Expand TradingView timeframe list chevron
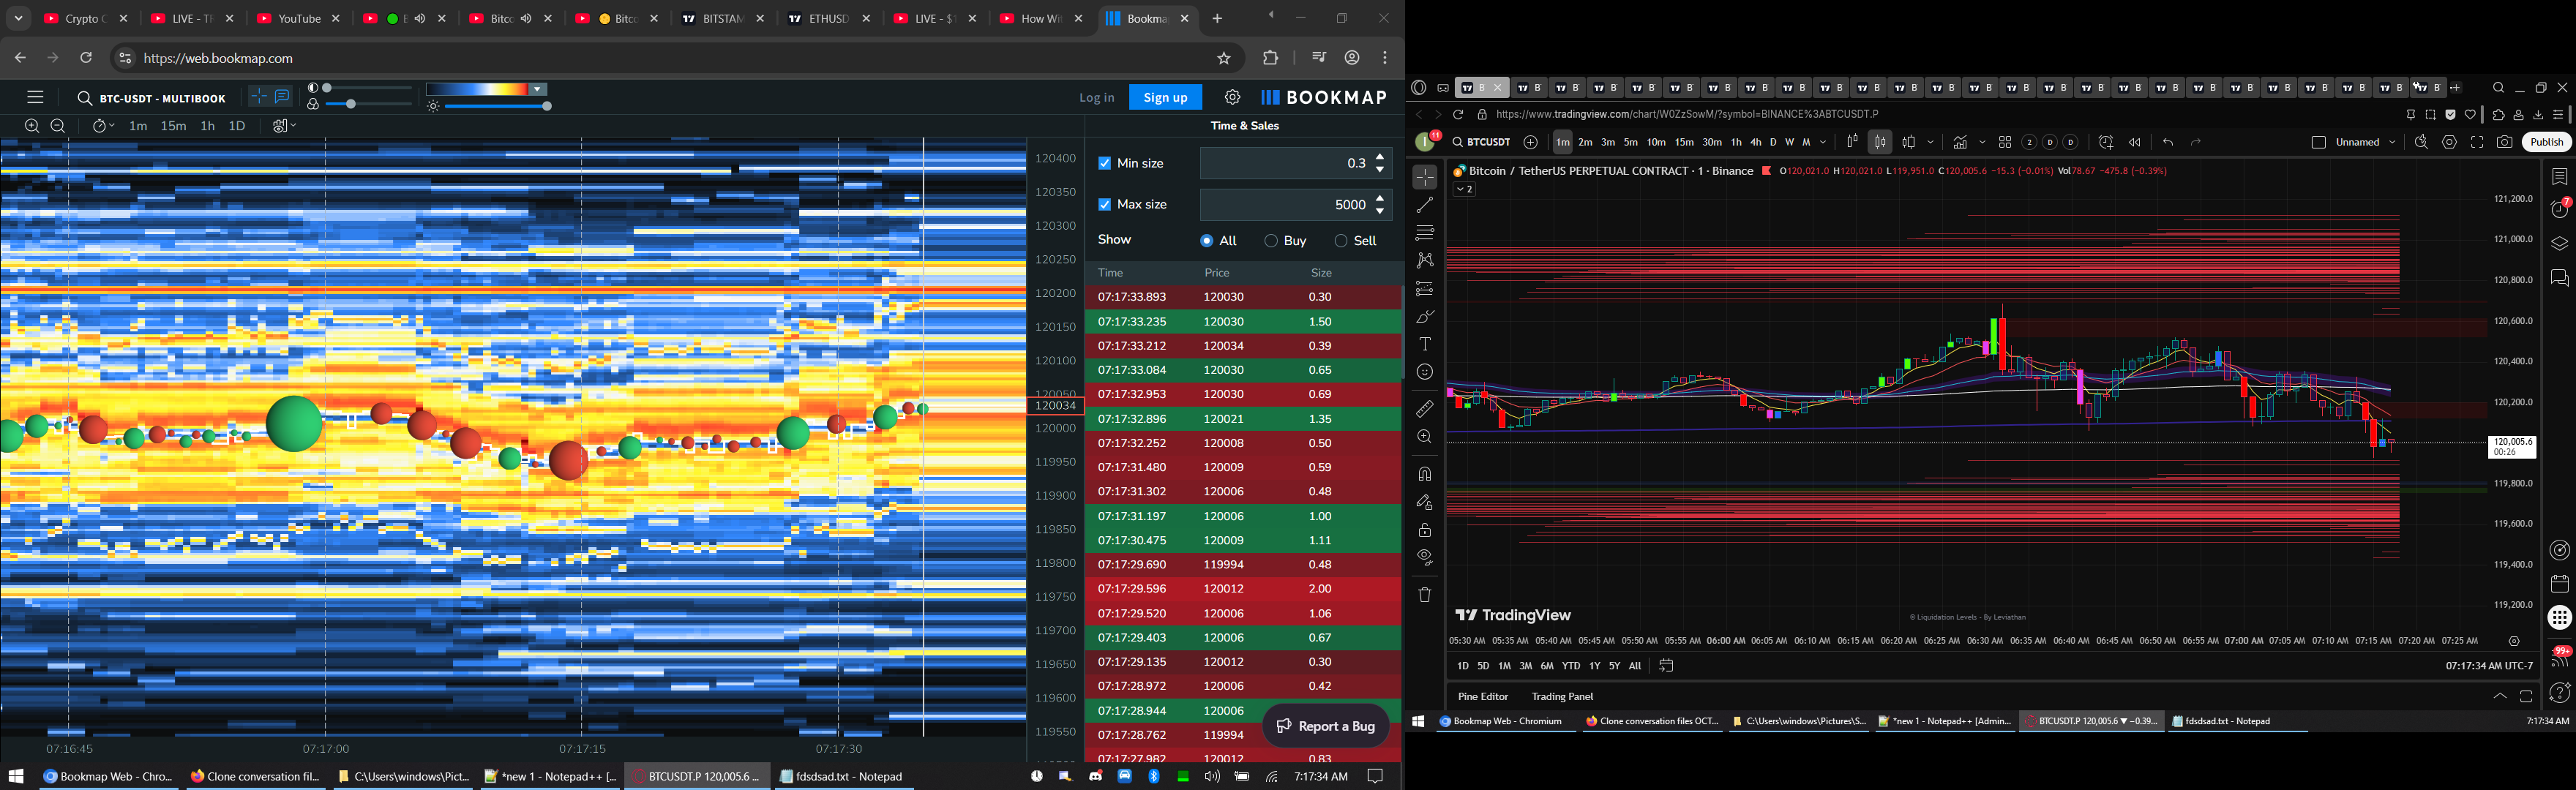Image resolution: width=2576 pixels, height=790 pixels. [1823, 142]
